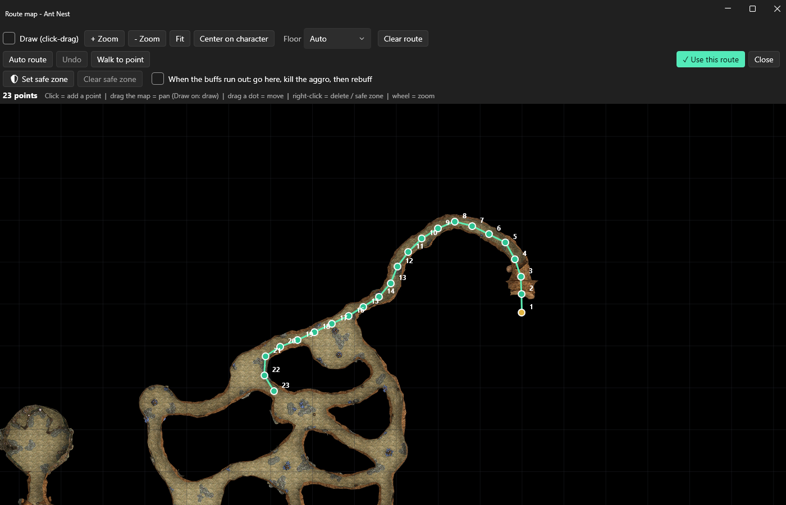Select route point 8 on the map
Viewport: 786px width, 505px height.
pos(455,222)
